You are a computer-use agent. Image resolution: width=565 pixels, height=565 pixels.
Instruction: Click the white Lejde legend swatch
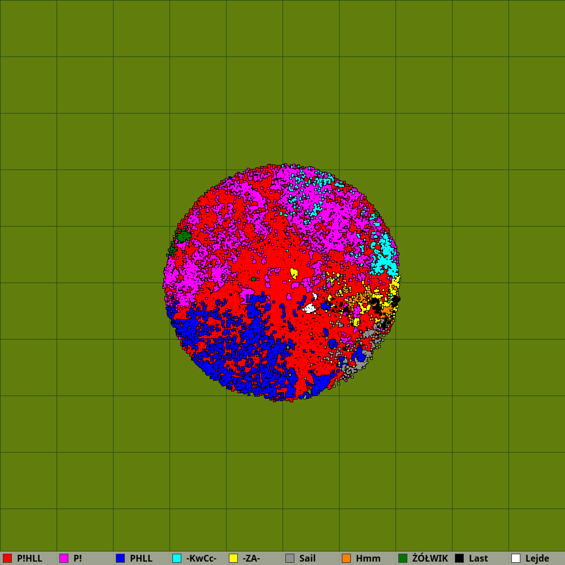point(516,558)
